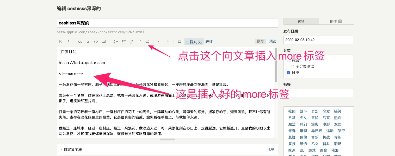Toggle the 回复可见 button
The width and height of the screenshot is (395, 156).
tap(194, 41)
